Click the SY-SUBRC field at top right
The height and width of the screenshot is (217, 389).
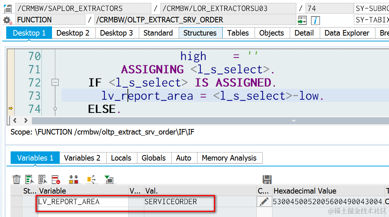pyautogui.click(x=371, y=8)
